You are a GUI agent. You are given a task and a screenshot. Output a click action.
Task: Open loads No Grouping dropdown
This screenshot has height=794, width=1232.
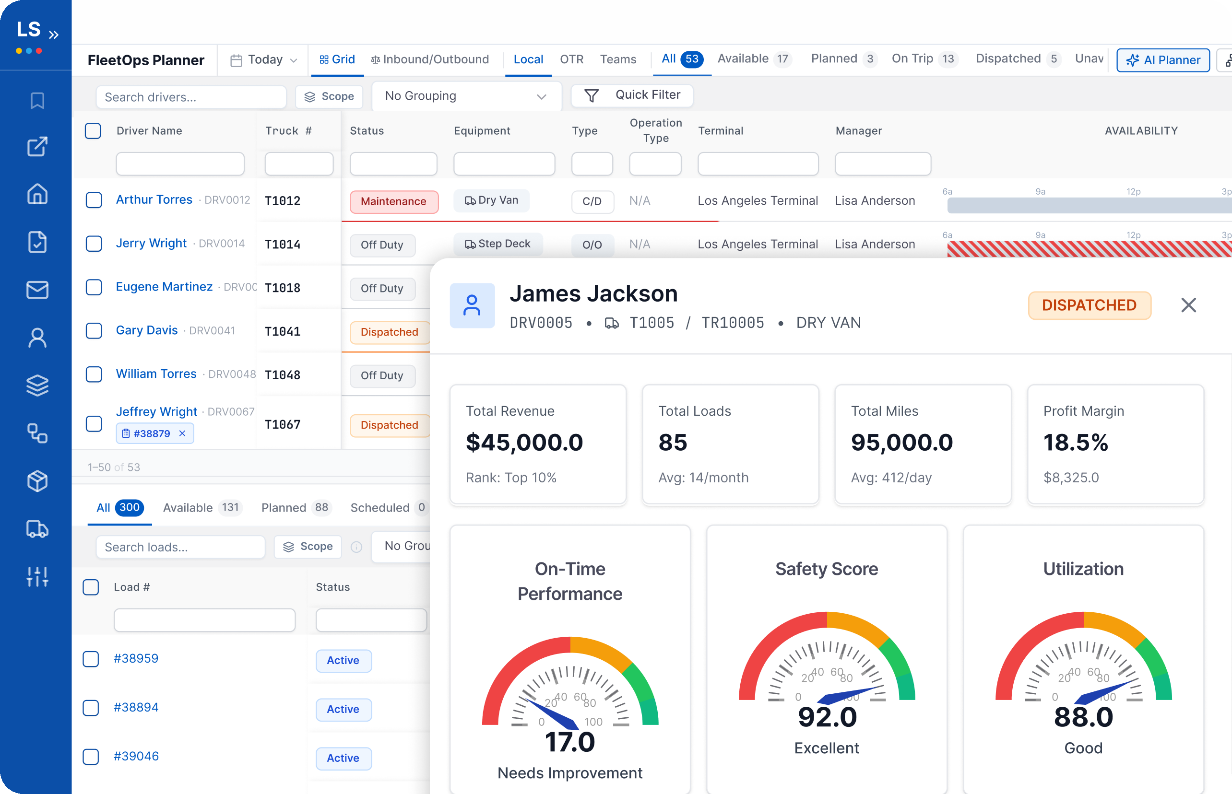click(401, 546)
